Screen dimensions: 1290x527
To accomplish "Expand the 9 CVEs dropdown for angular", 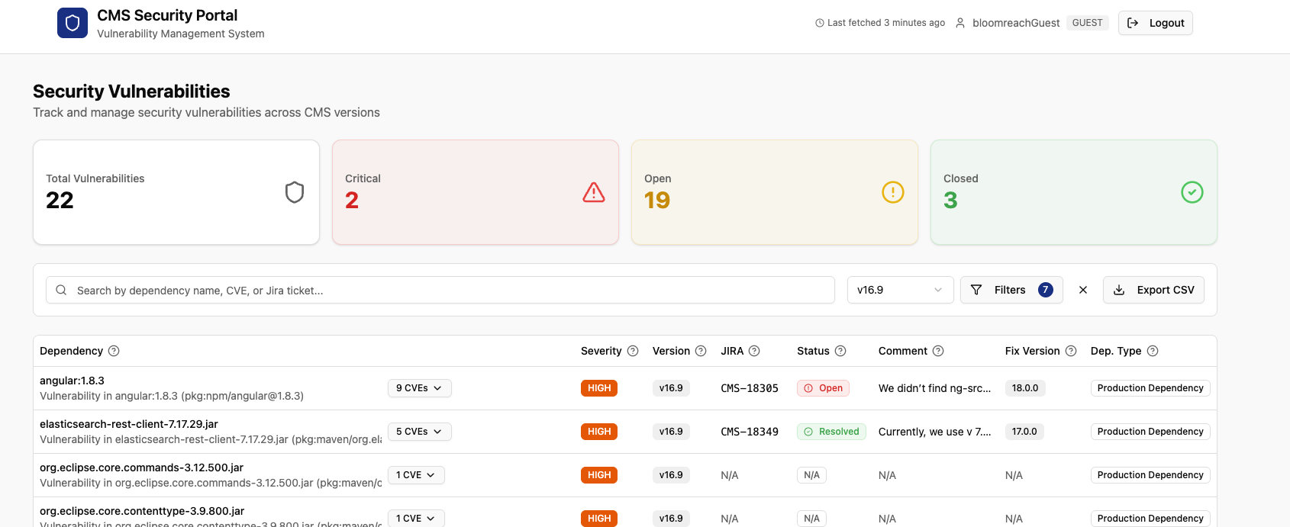I will pos(419,388).
